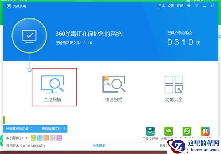Viewport: 221px width, 154px height.
Task: Minimize the 360杀毒 window
Action: pos(204,6)
